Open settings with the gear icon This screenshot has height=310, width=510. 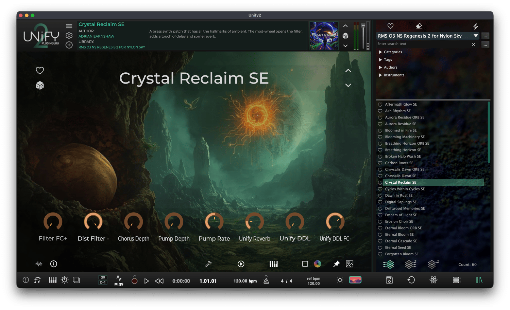pyautogui.click(x=69, y=36)
